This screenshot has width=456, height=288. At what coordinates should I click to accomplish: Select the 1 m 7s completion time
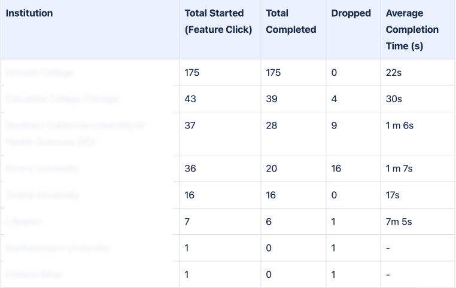(x=399, y=168)
